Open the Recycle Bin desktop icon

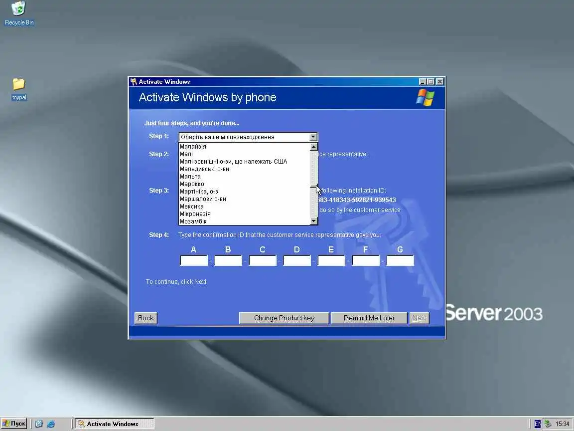(18, 13)
